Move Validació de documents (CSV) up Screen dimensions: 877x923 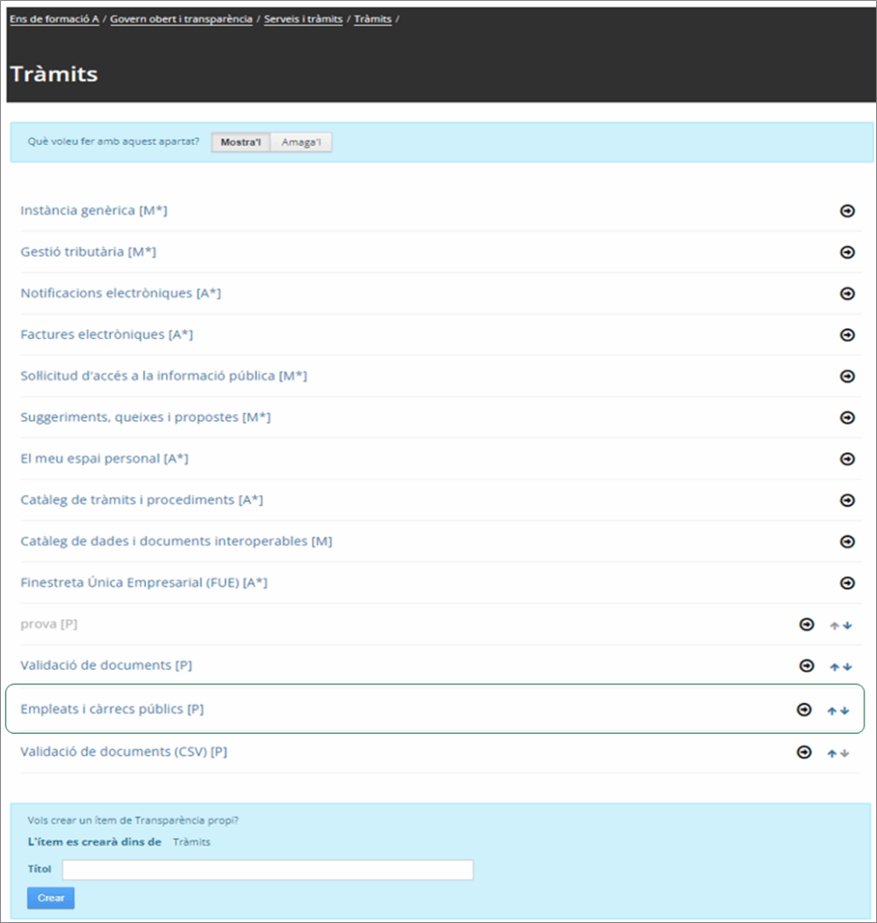coord(832,754)
